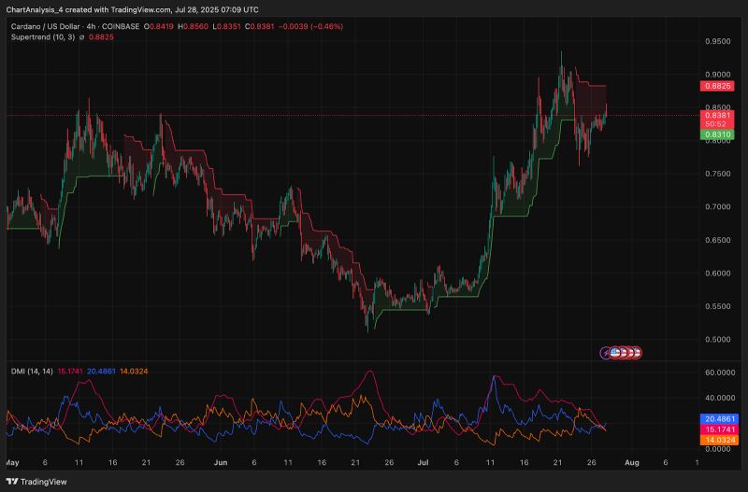Click the May label on time axis
This screenshot has height=492, width=748.
(12, 462)
